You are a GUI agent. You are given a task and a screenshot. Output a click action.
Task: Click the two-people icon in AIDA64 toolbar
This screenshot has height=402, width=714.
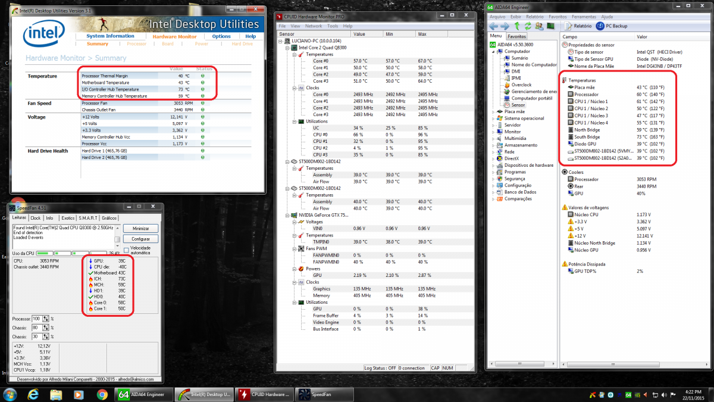pos(538,26)
